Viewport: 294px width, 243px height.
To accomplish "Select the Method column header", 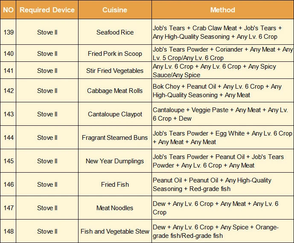I will coord(222,10).
